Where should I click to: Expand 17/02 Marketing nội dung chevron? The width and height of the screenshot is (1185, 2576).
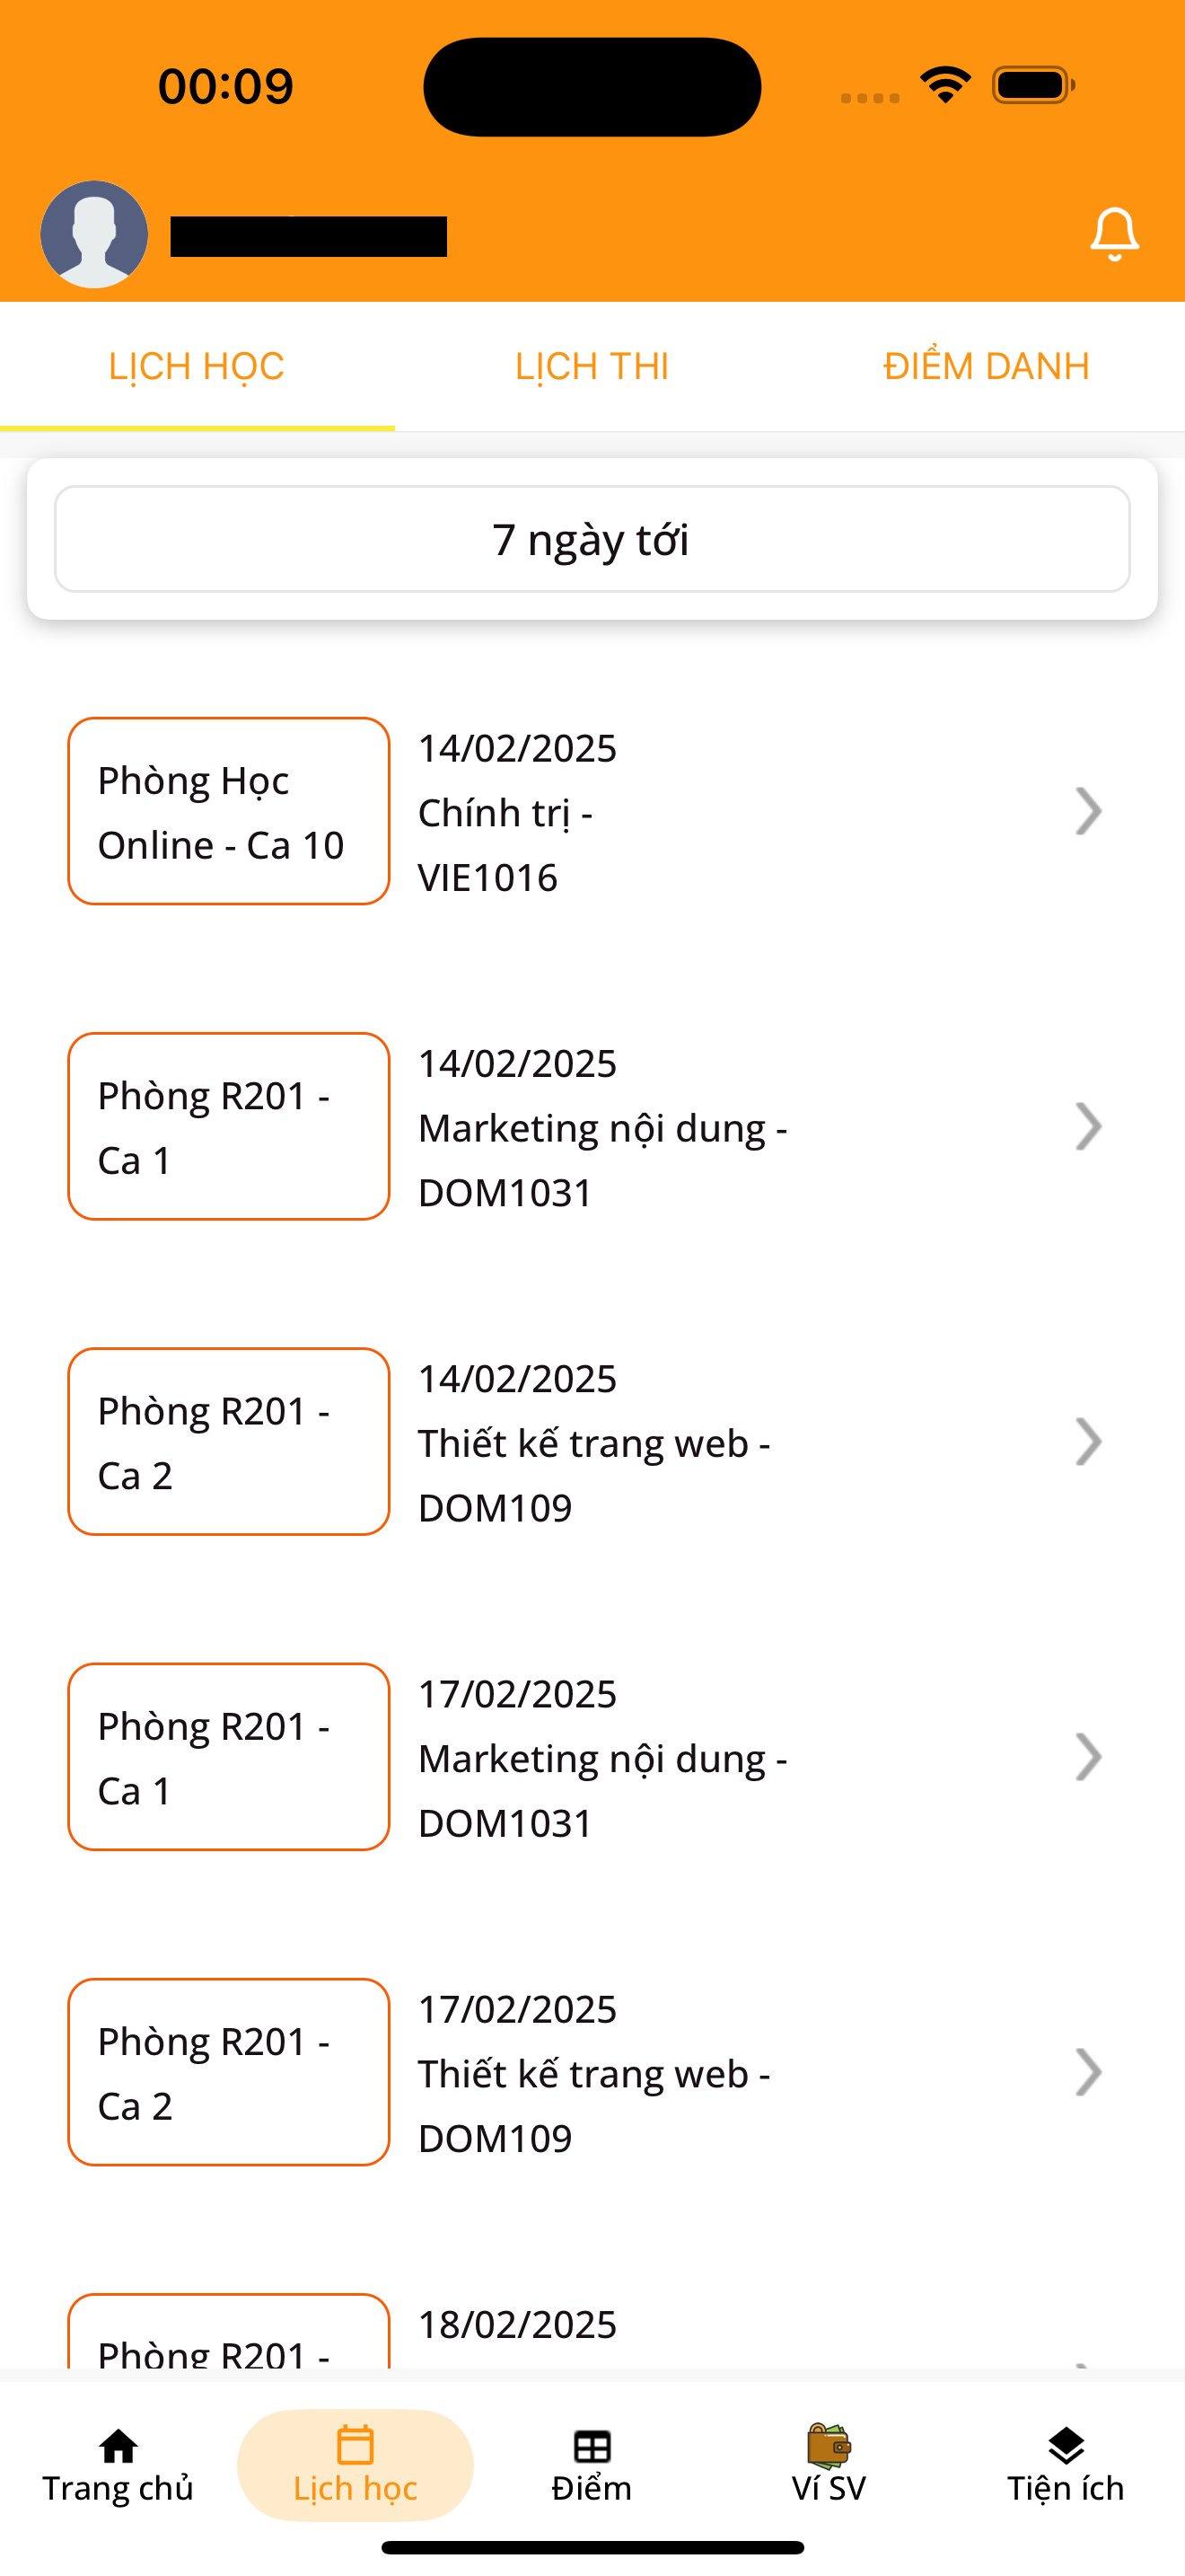(1088, 1757)
